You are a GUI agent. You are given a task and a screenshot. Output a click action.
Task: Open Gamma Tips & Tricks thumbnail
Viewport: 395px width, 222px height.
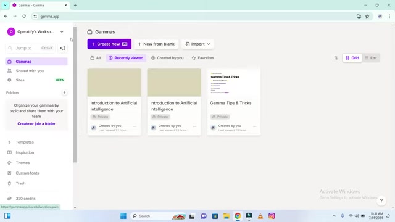pos(234,83)
